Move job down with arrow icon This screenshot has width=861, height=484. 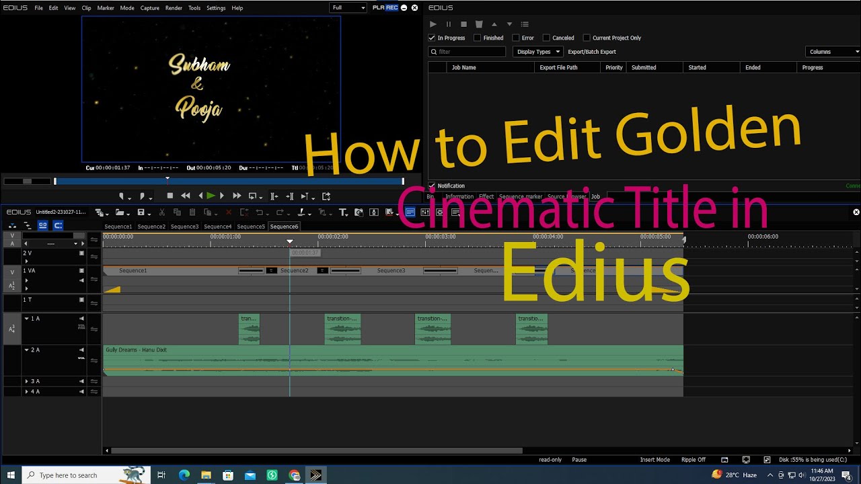[509, 24]
